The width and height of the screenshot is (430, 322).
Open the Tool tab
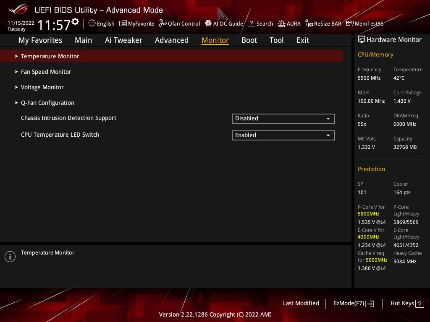(276, 40)
